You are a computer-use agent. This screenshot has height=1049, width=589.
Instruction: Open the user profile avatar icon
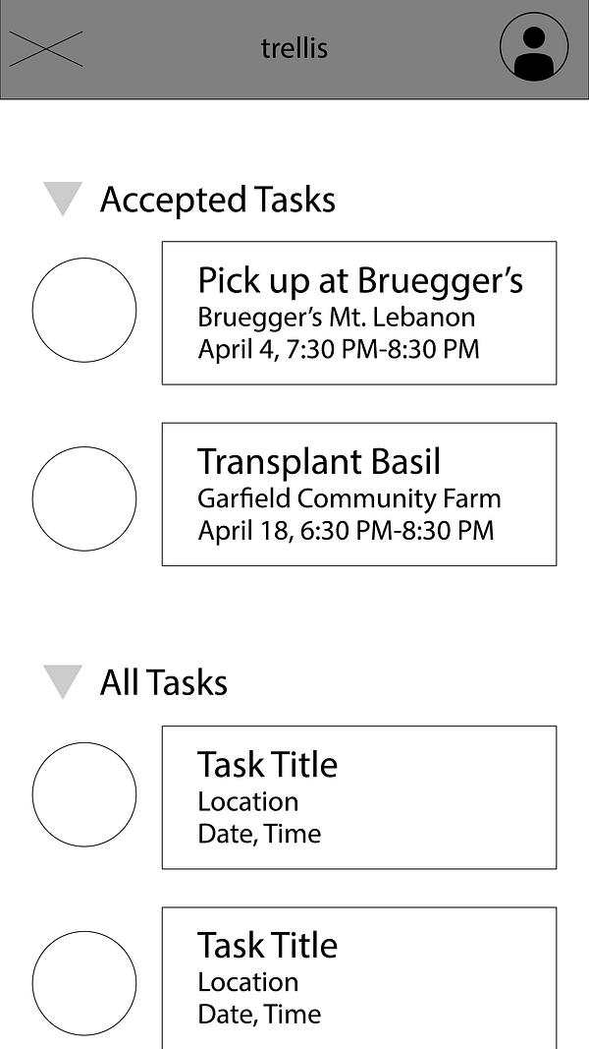point(534,47)
